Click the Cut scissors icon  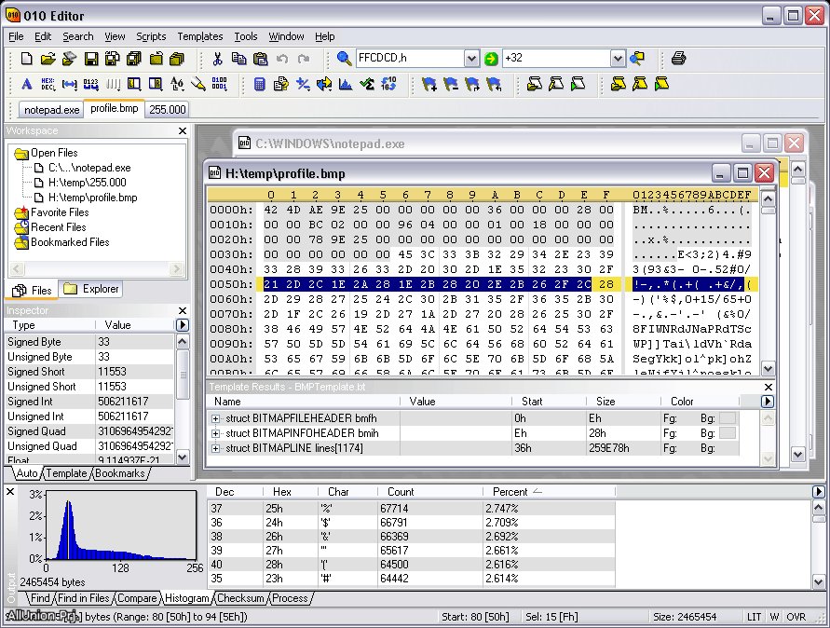[217, 59]
